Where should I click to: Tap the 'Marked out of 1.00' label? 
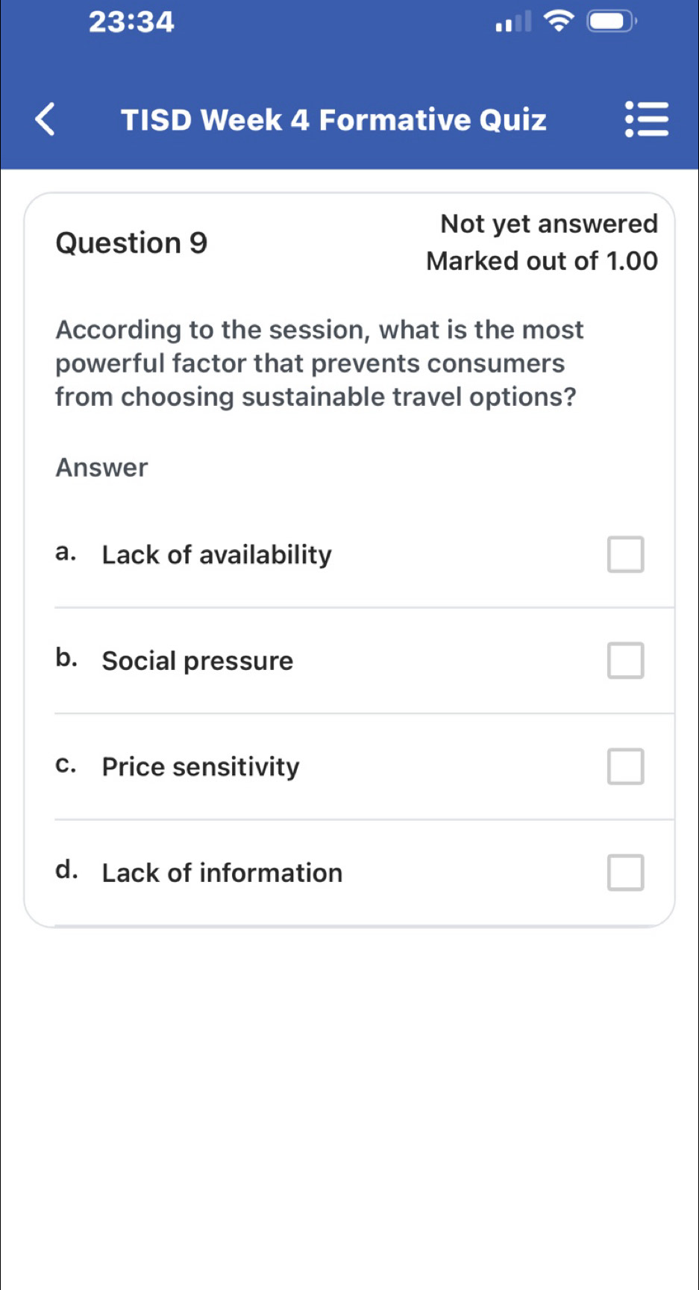point(542,260)
